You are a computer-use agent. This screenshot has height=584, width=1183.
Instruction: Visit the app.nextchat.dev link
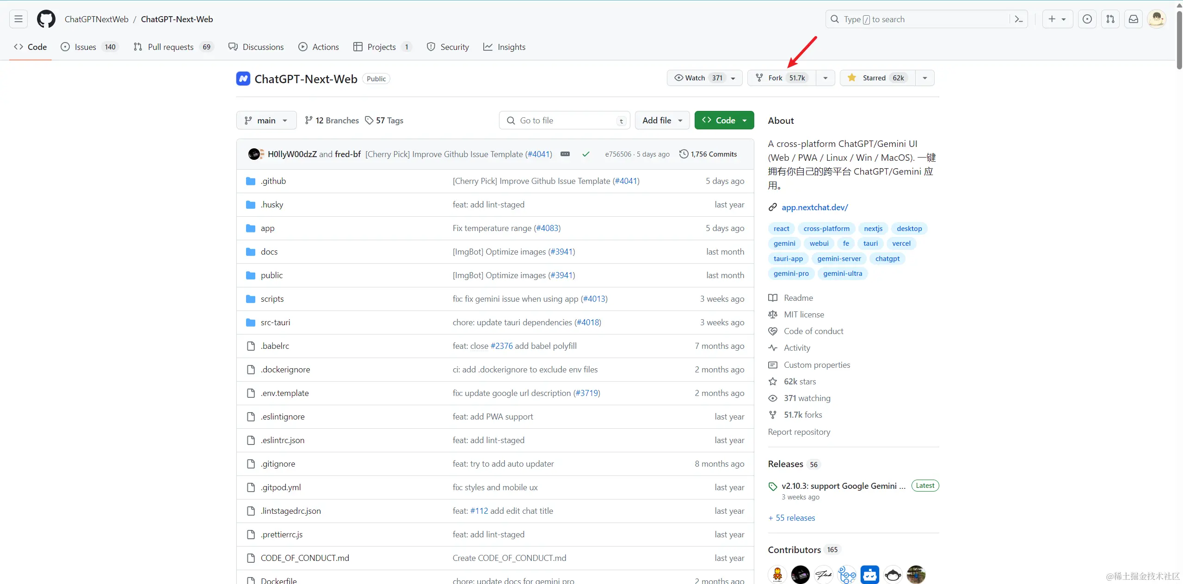point(814,207)
